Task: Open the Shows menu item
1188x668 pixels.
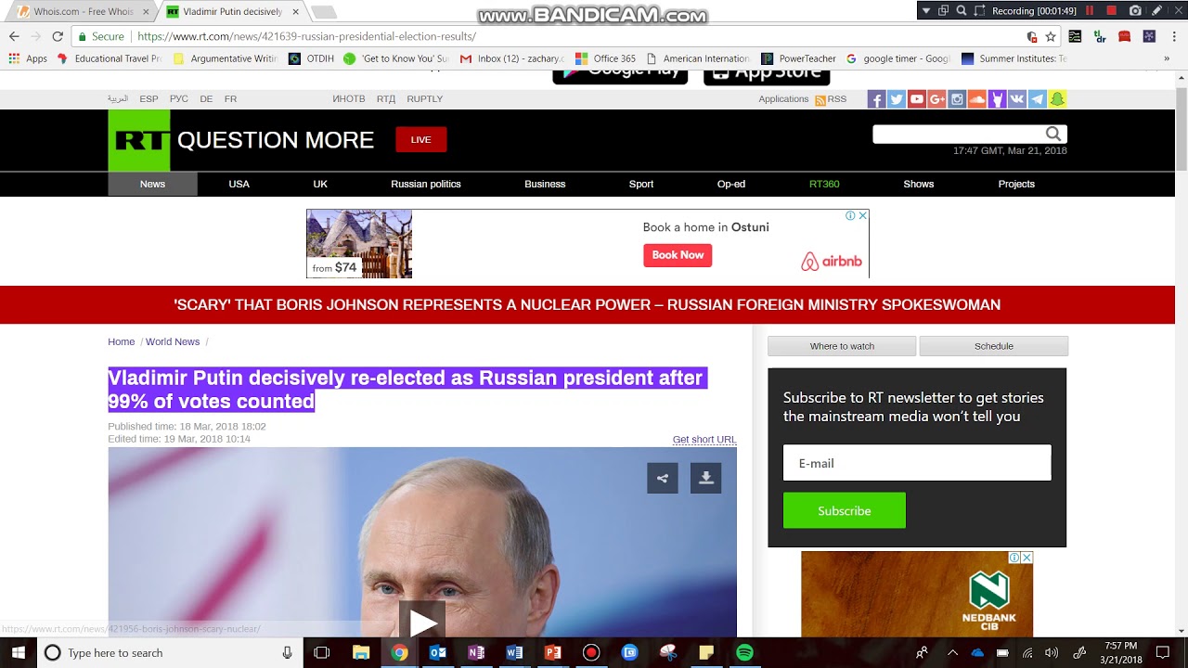Action: (x=919, y=184)
